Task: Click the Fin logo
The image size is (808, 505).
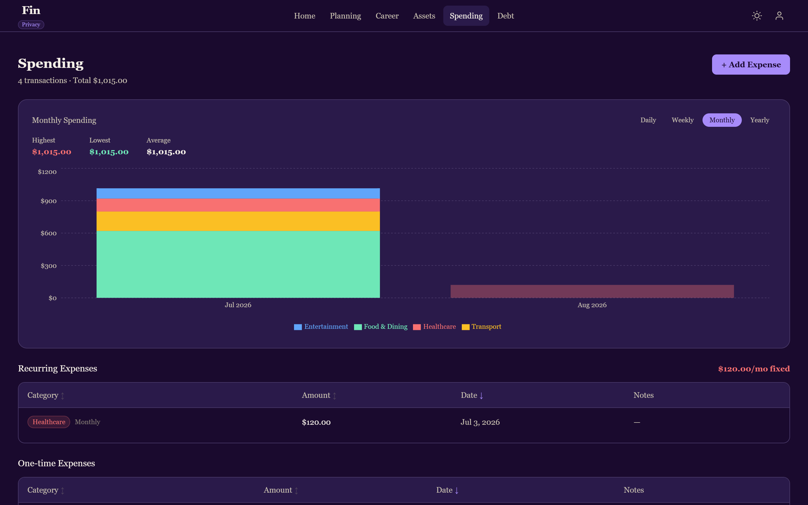Action: click(x=31, y=10)
